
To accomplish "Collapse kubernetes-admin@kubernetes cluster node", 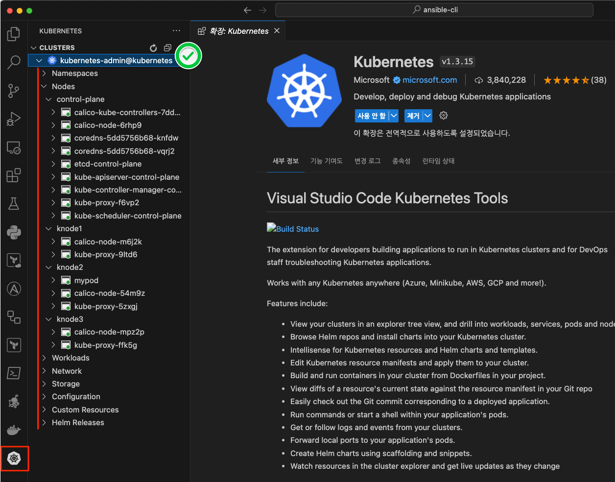I will coord(39,61).
